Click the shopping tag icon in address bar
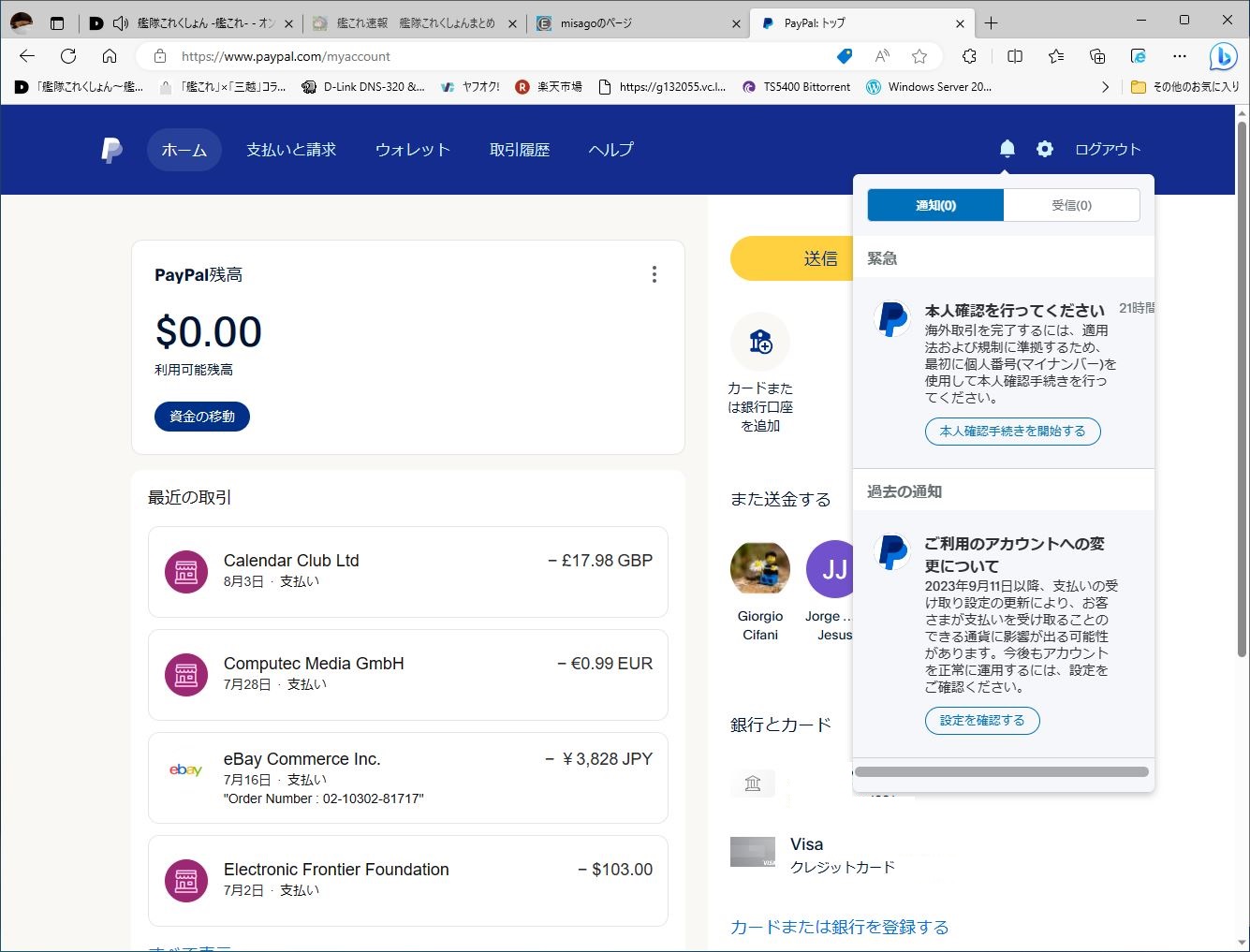The image size is (1250, 952). (x=845, y=56)
